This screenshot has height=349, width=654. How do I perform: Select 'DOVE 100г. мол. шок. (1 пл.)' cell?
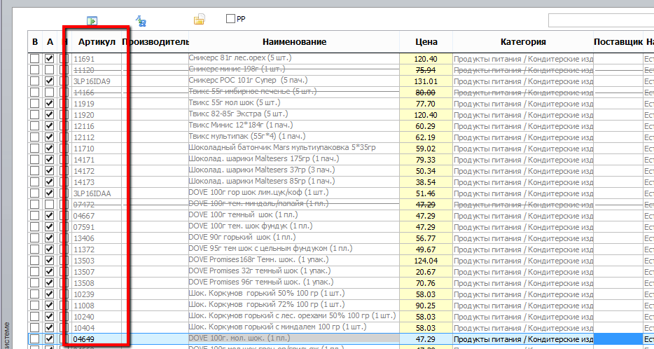coord(294,338)
